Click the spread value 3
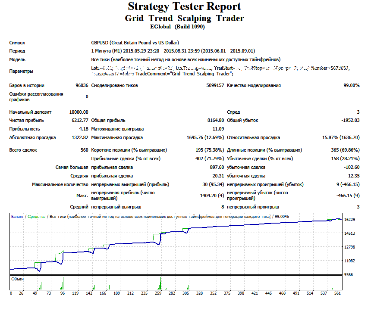 [358, 112]
